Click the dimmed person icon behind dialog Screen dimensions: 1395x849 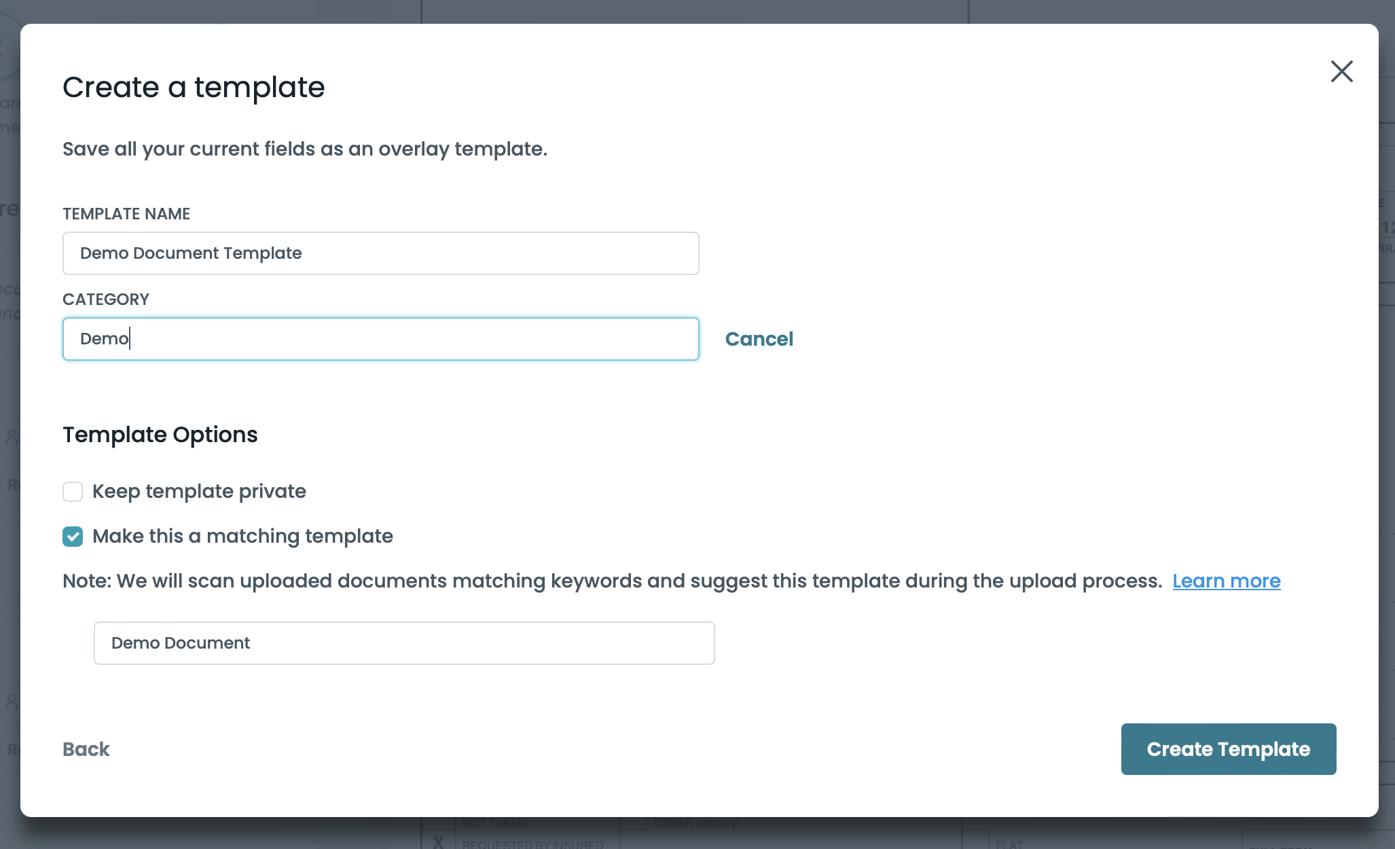10,436
